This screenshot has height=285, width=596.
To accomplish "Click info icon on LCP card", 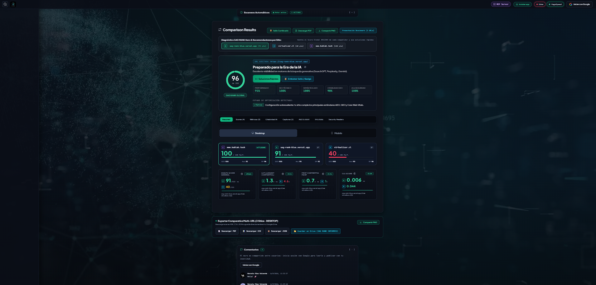I will 283,174.
